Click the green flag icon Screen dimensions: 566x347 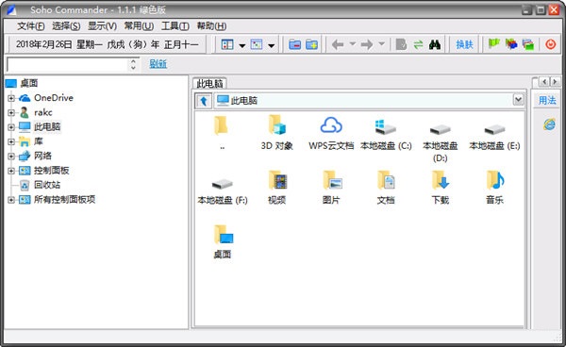click(x=493, y=44)
